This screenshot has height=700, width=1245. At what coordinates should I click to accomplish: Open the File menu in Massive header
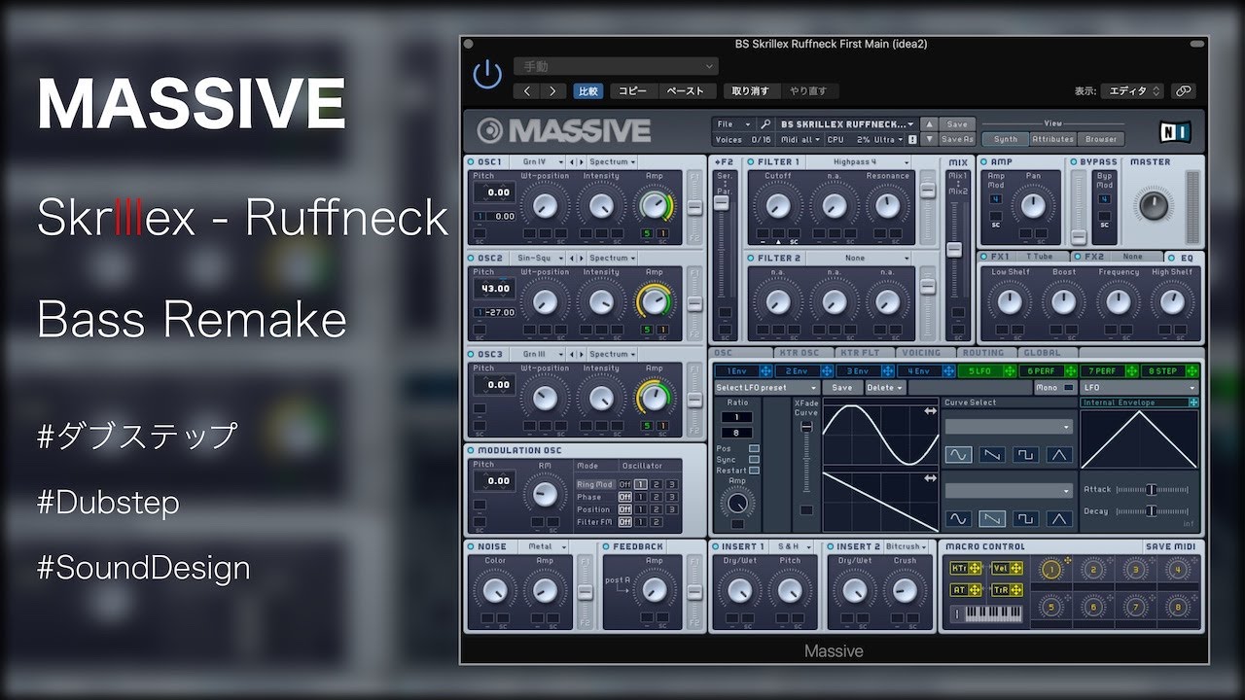click(x=733, y=124)
